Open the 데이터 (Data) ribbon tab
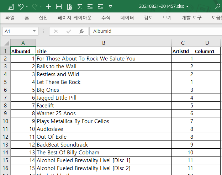 pyautogui.click(x=127, y=18)
